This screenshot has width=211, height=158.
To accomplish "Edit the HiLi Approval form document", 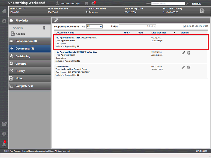I will click(183, 53).
